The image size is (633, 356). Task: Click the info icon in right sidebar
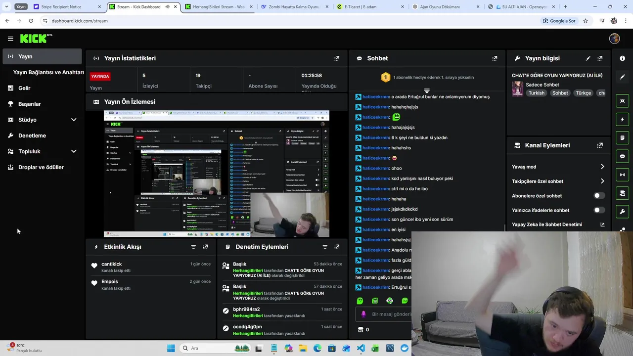coord(622,58)
